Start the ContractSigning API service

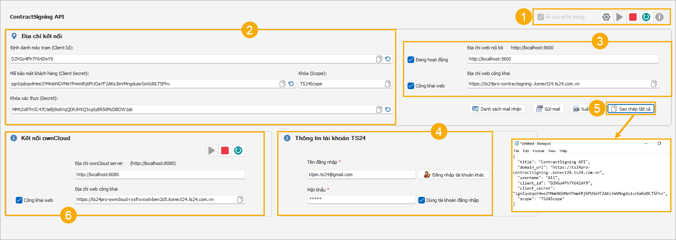point(620,17)
